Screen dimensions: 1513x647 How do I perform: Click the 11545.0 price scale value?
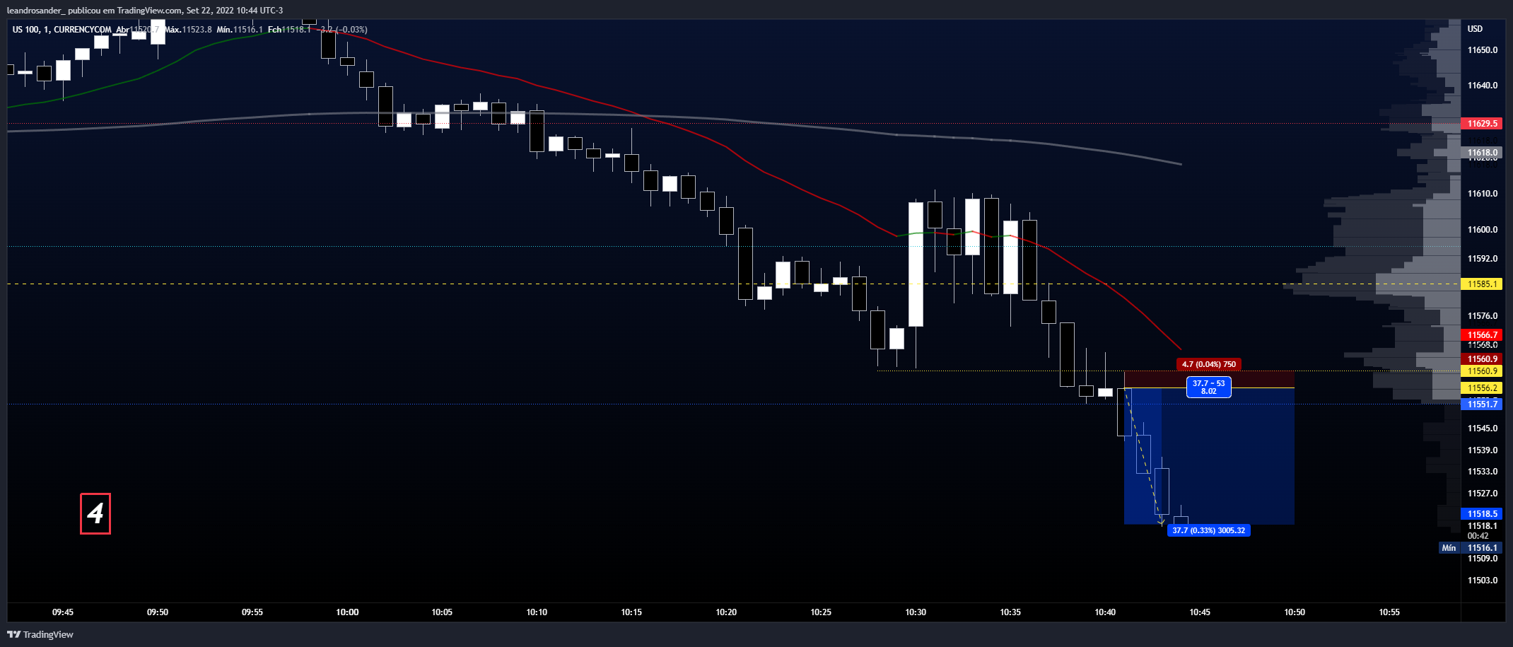(x=1483, y=429)
